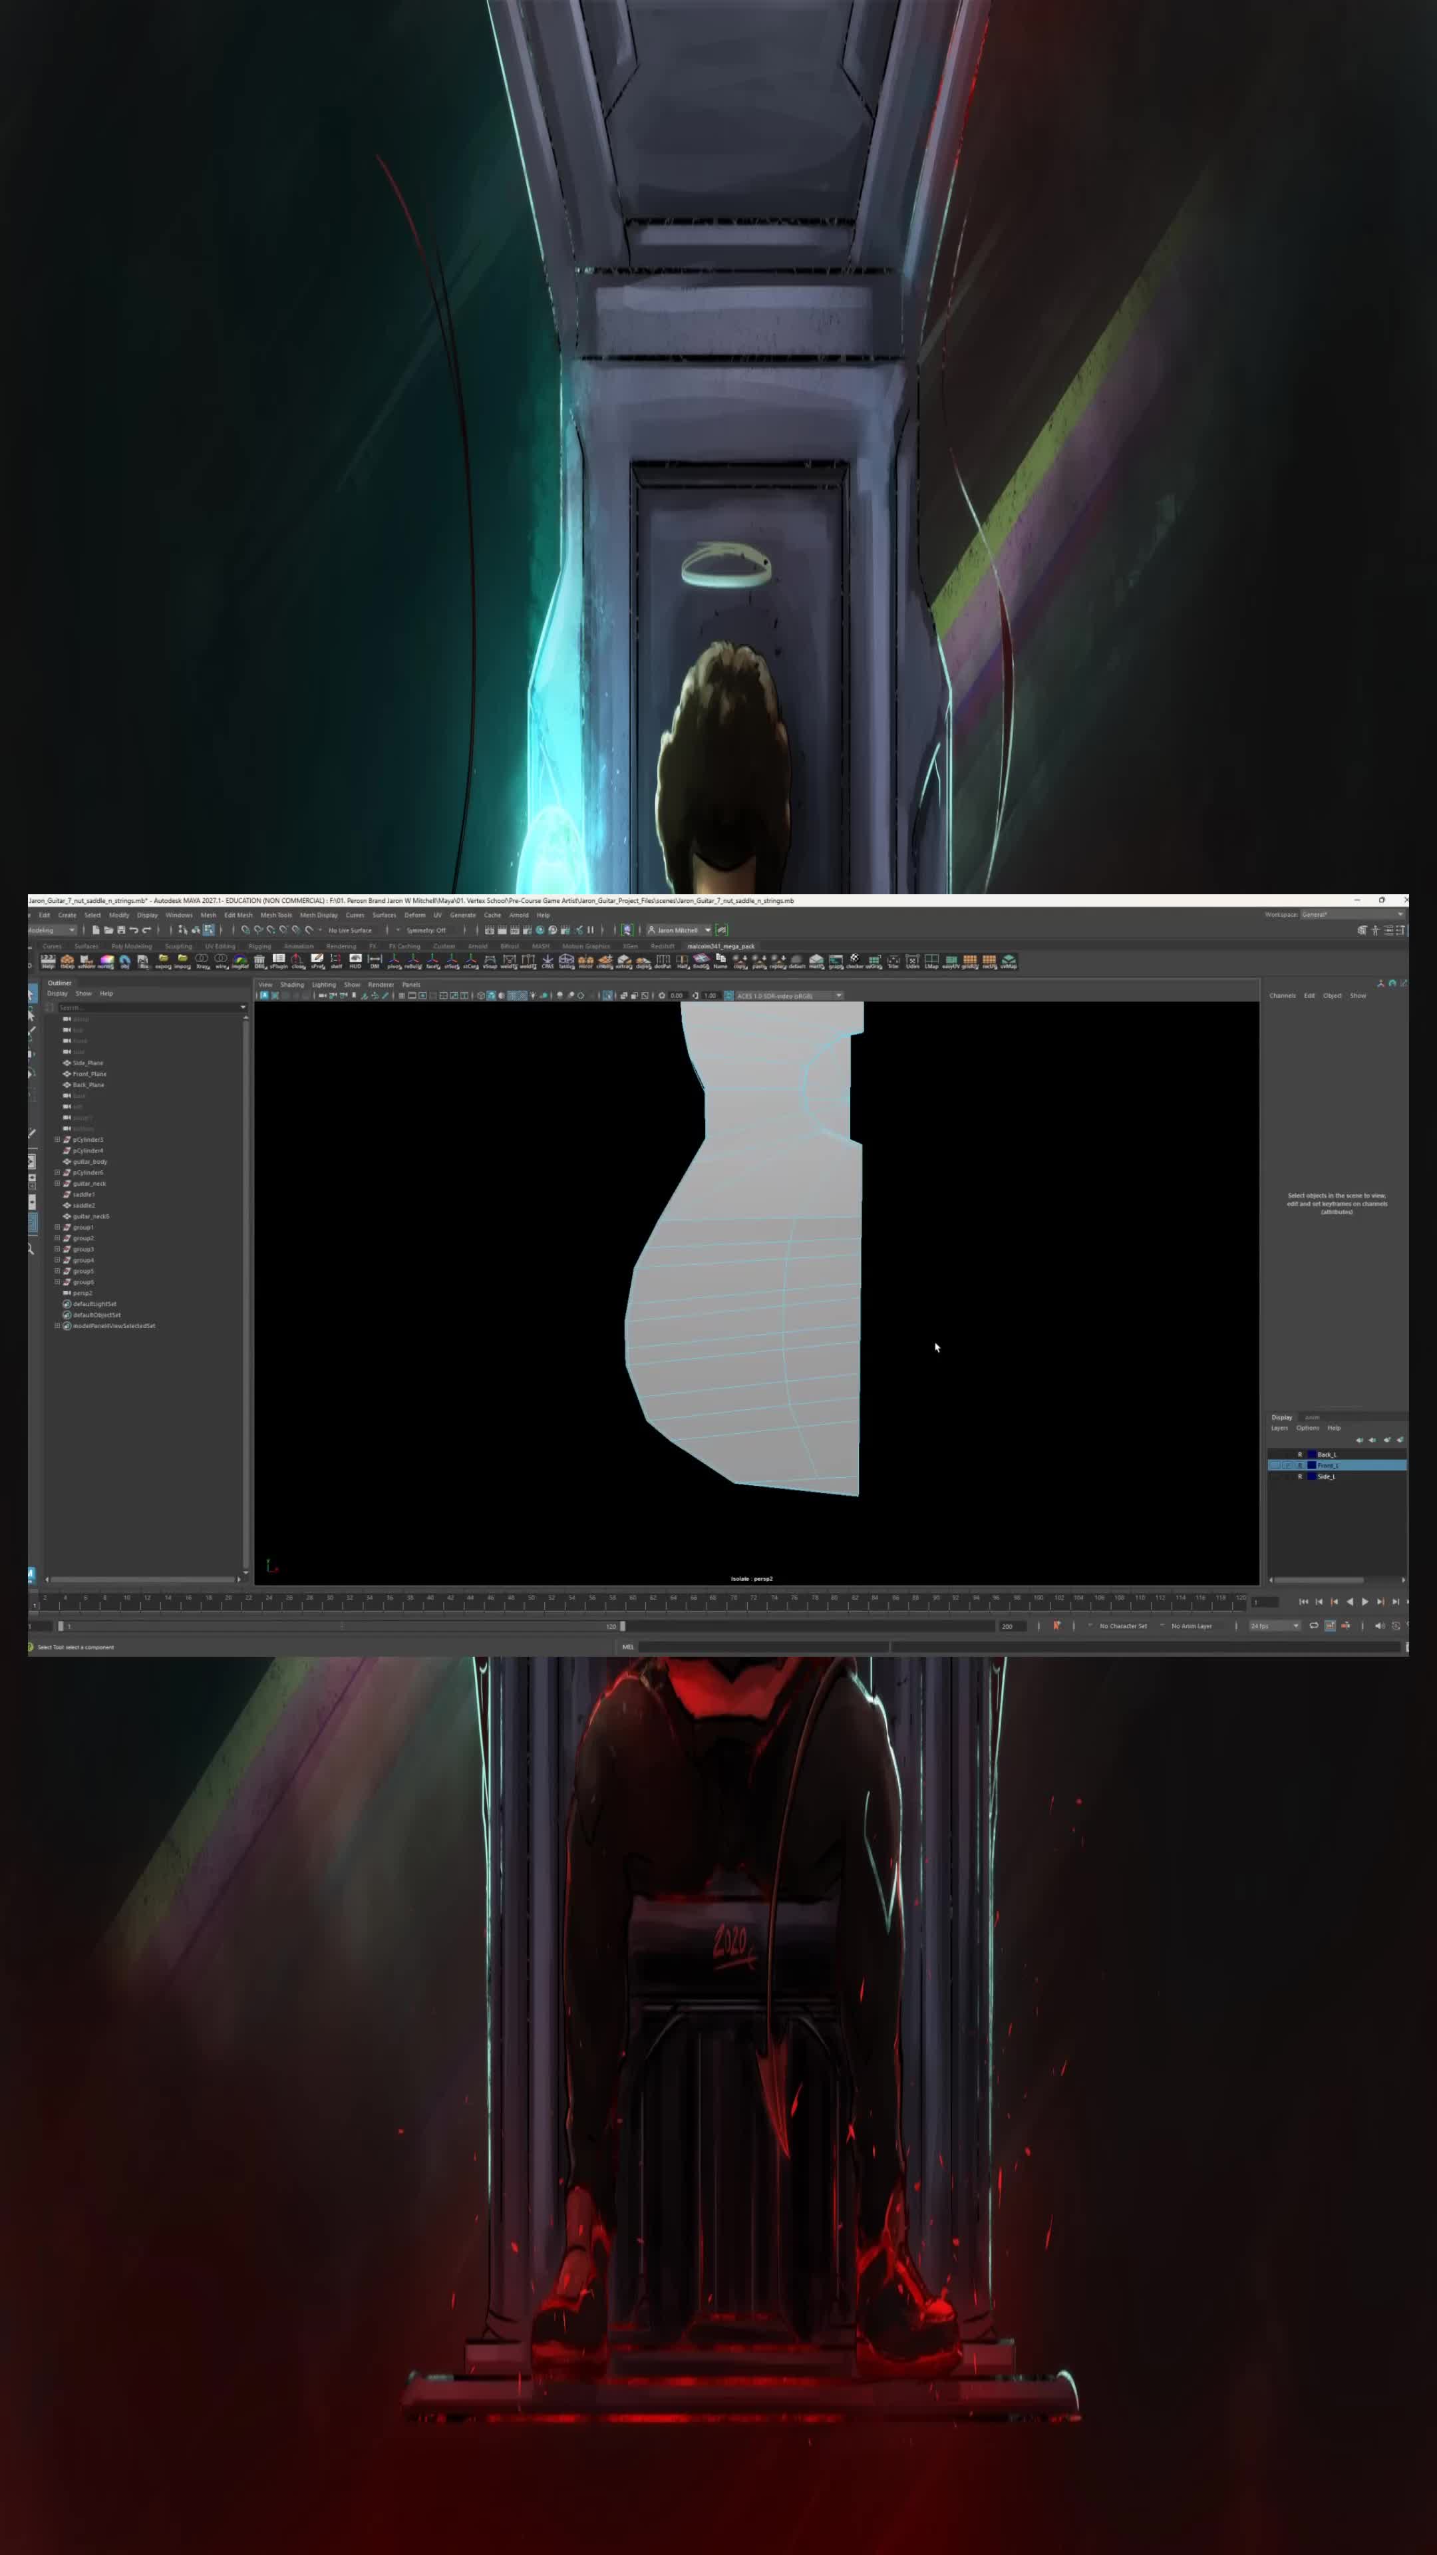Click the uvMap shelf icon

pos(1009,960)
